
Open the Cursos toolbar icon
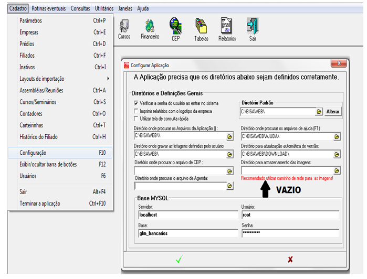click(x=124, y=29)
